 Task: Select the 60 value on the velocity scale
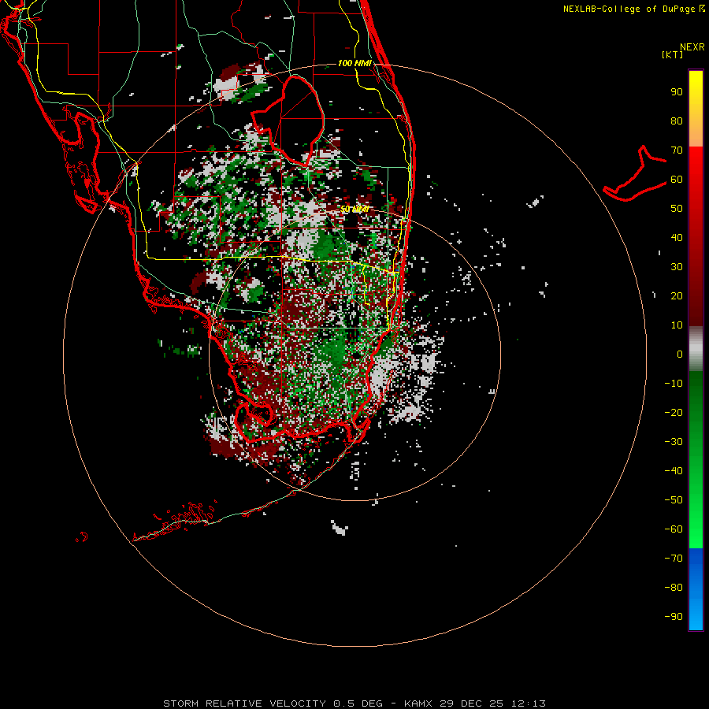click(677, 179)
